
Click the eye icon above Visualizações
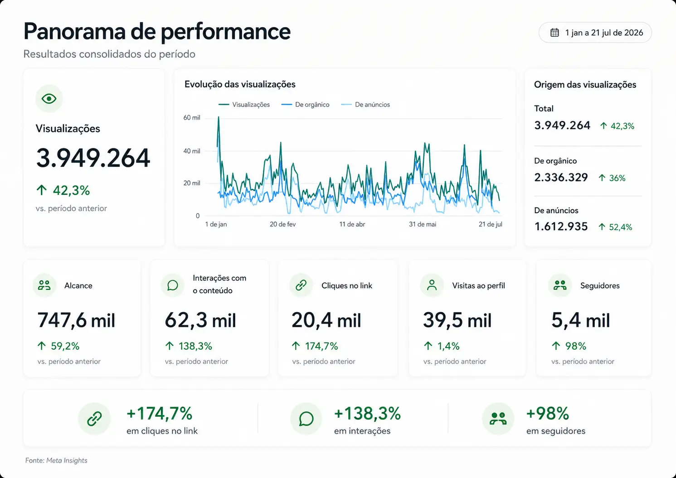pos(49,98)
